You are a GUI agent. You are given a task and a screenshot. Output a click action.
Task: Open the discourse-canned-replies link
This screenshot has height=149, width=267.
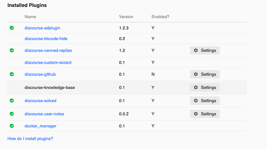48,50
